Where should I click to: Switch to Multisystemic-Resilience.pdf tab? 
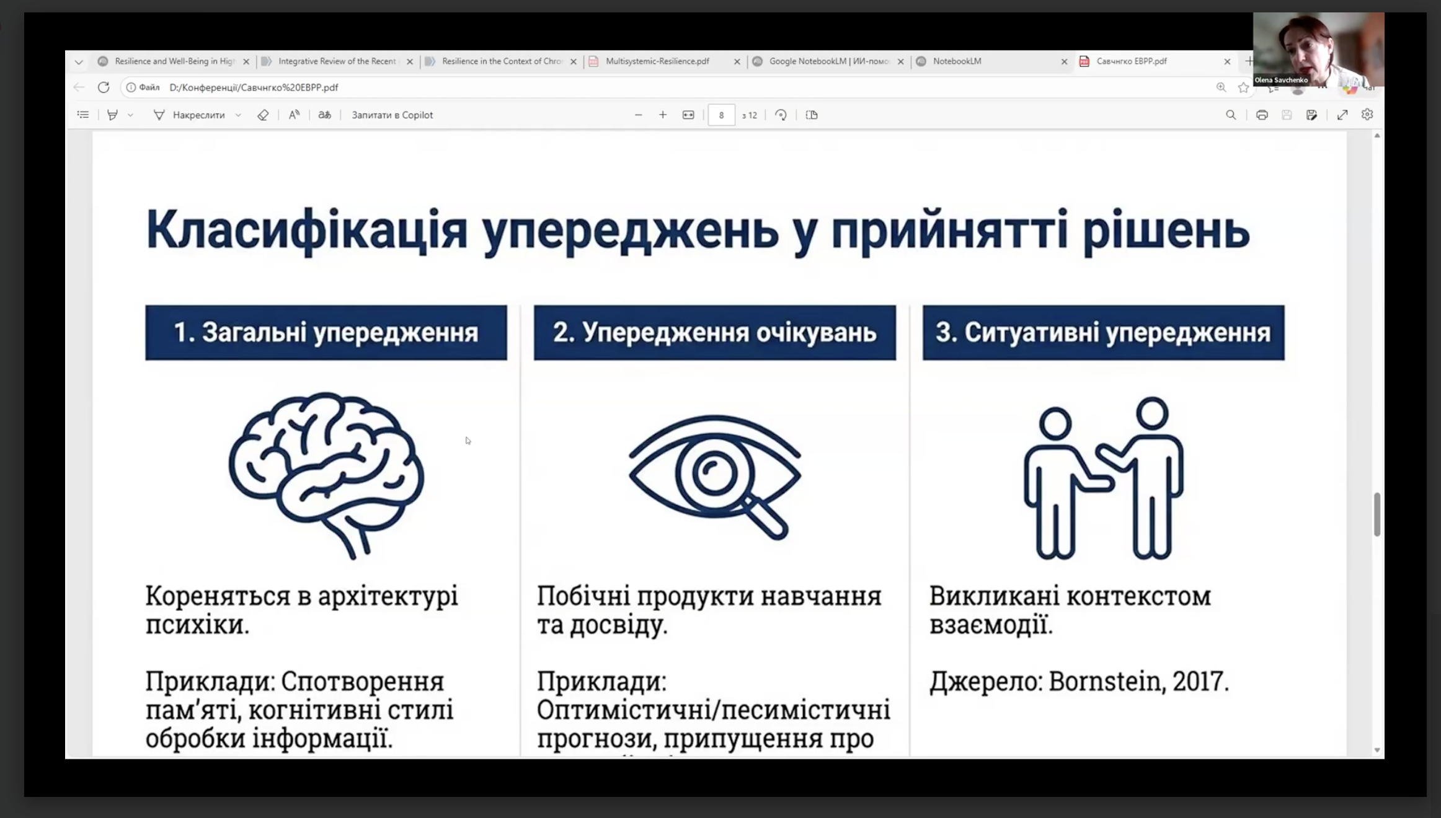tap(657, 61)
